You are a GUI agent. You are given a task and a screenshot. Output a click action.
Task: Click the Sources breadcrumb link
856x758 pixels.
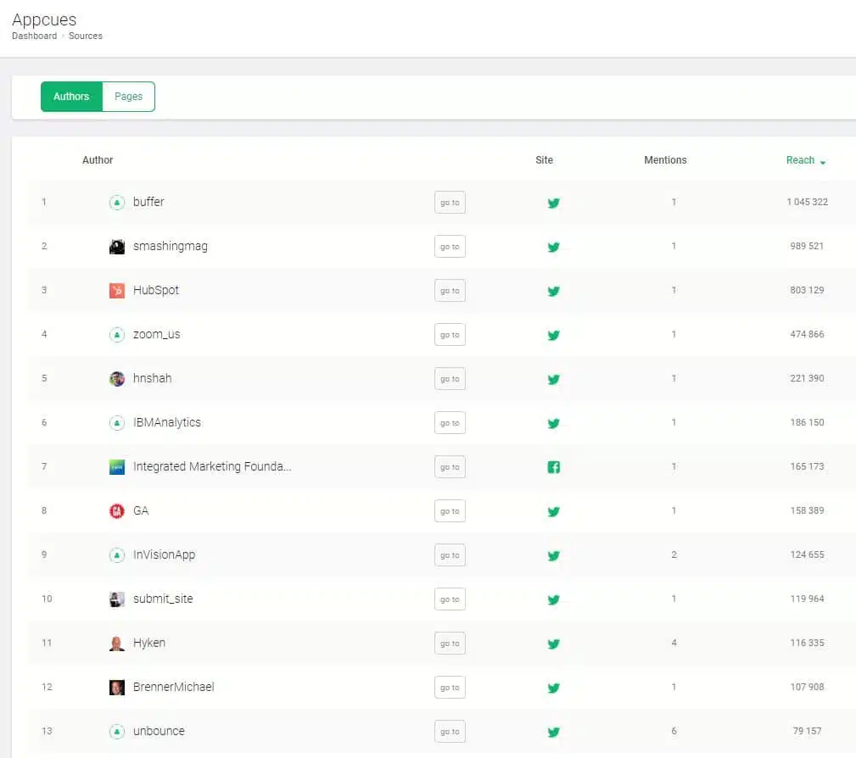pos(85,36)
